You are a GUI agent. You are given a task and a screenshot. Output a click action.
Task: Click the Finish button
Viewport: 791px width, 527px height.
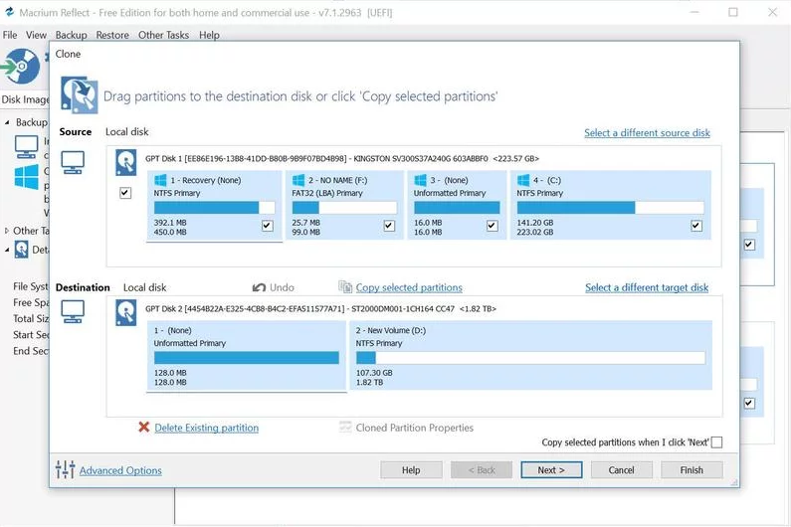(x=692, y=470)
